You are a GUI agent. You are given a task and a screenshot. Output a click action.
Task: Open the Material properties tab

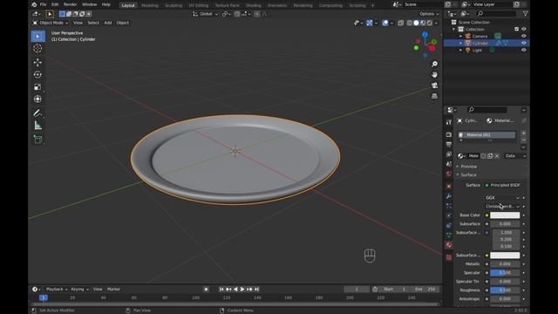(x=449, y=245)
